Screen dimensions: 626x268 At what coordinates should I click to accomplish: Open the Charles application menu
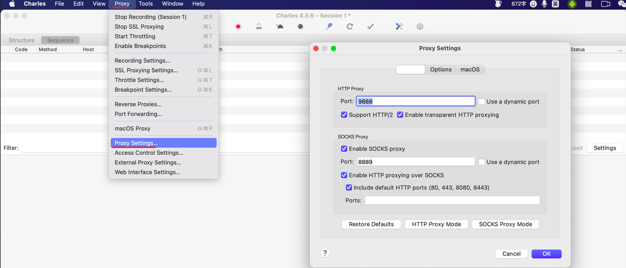click(35, 4)
